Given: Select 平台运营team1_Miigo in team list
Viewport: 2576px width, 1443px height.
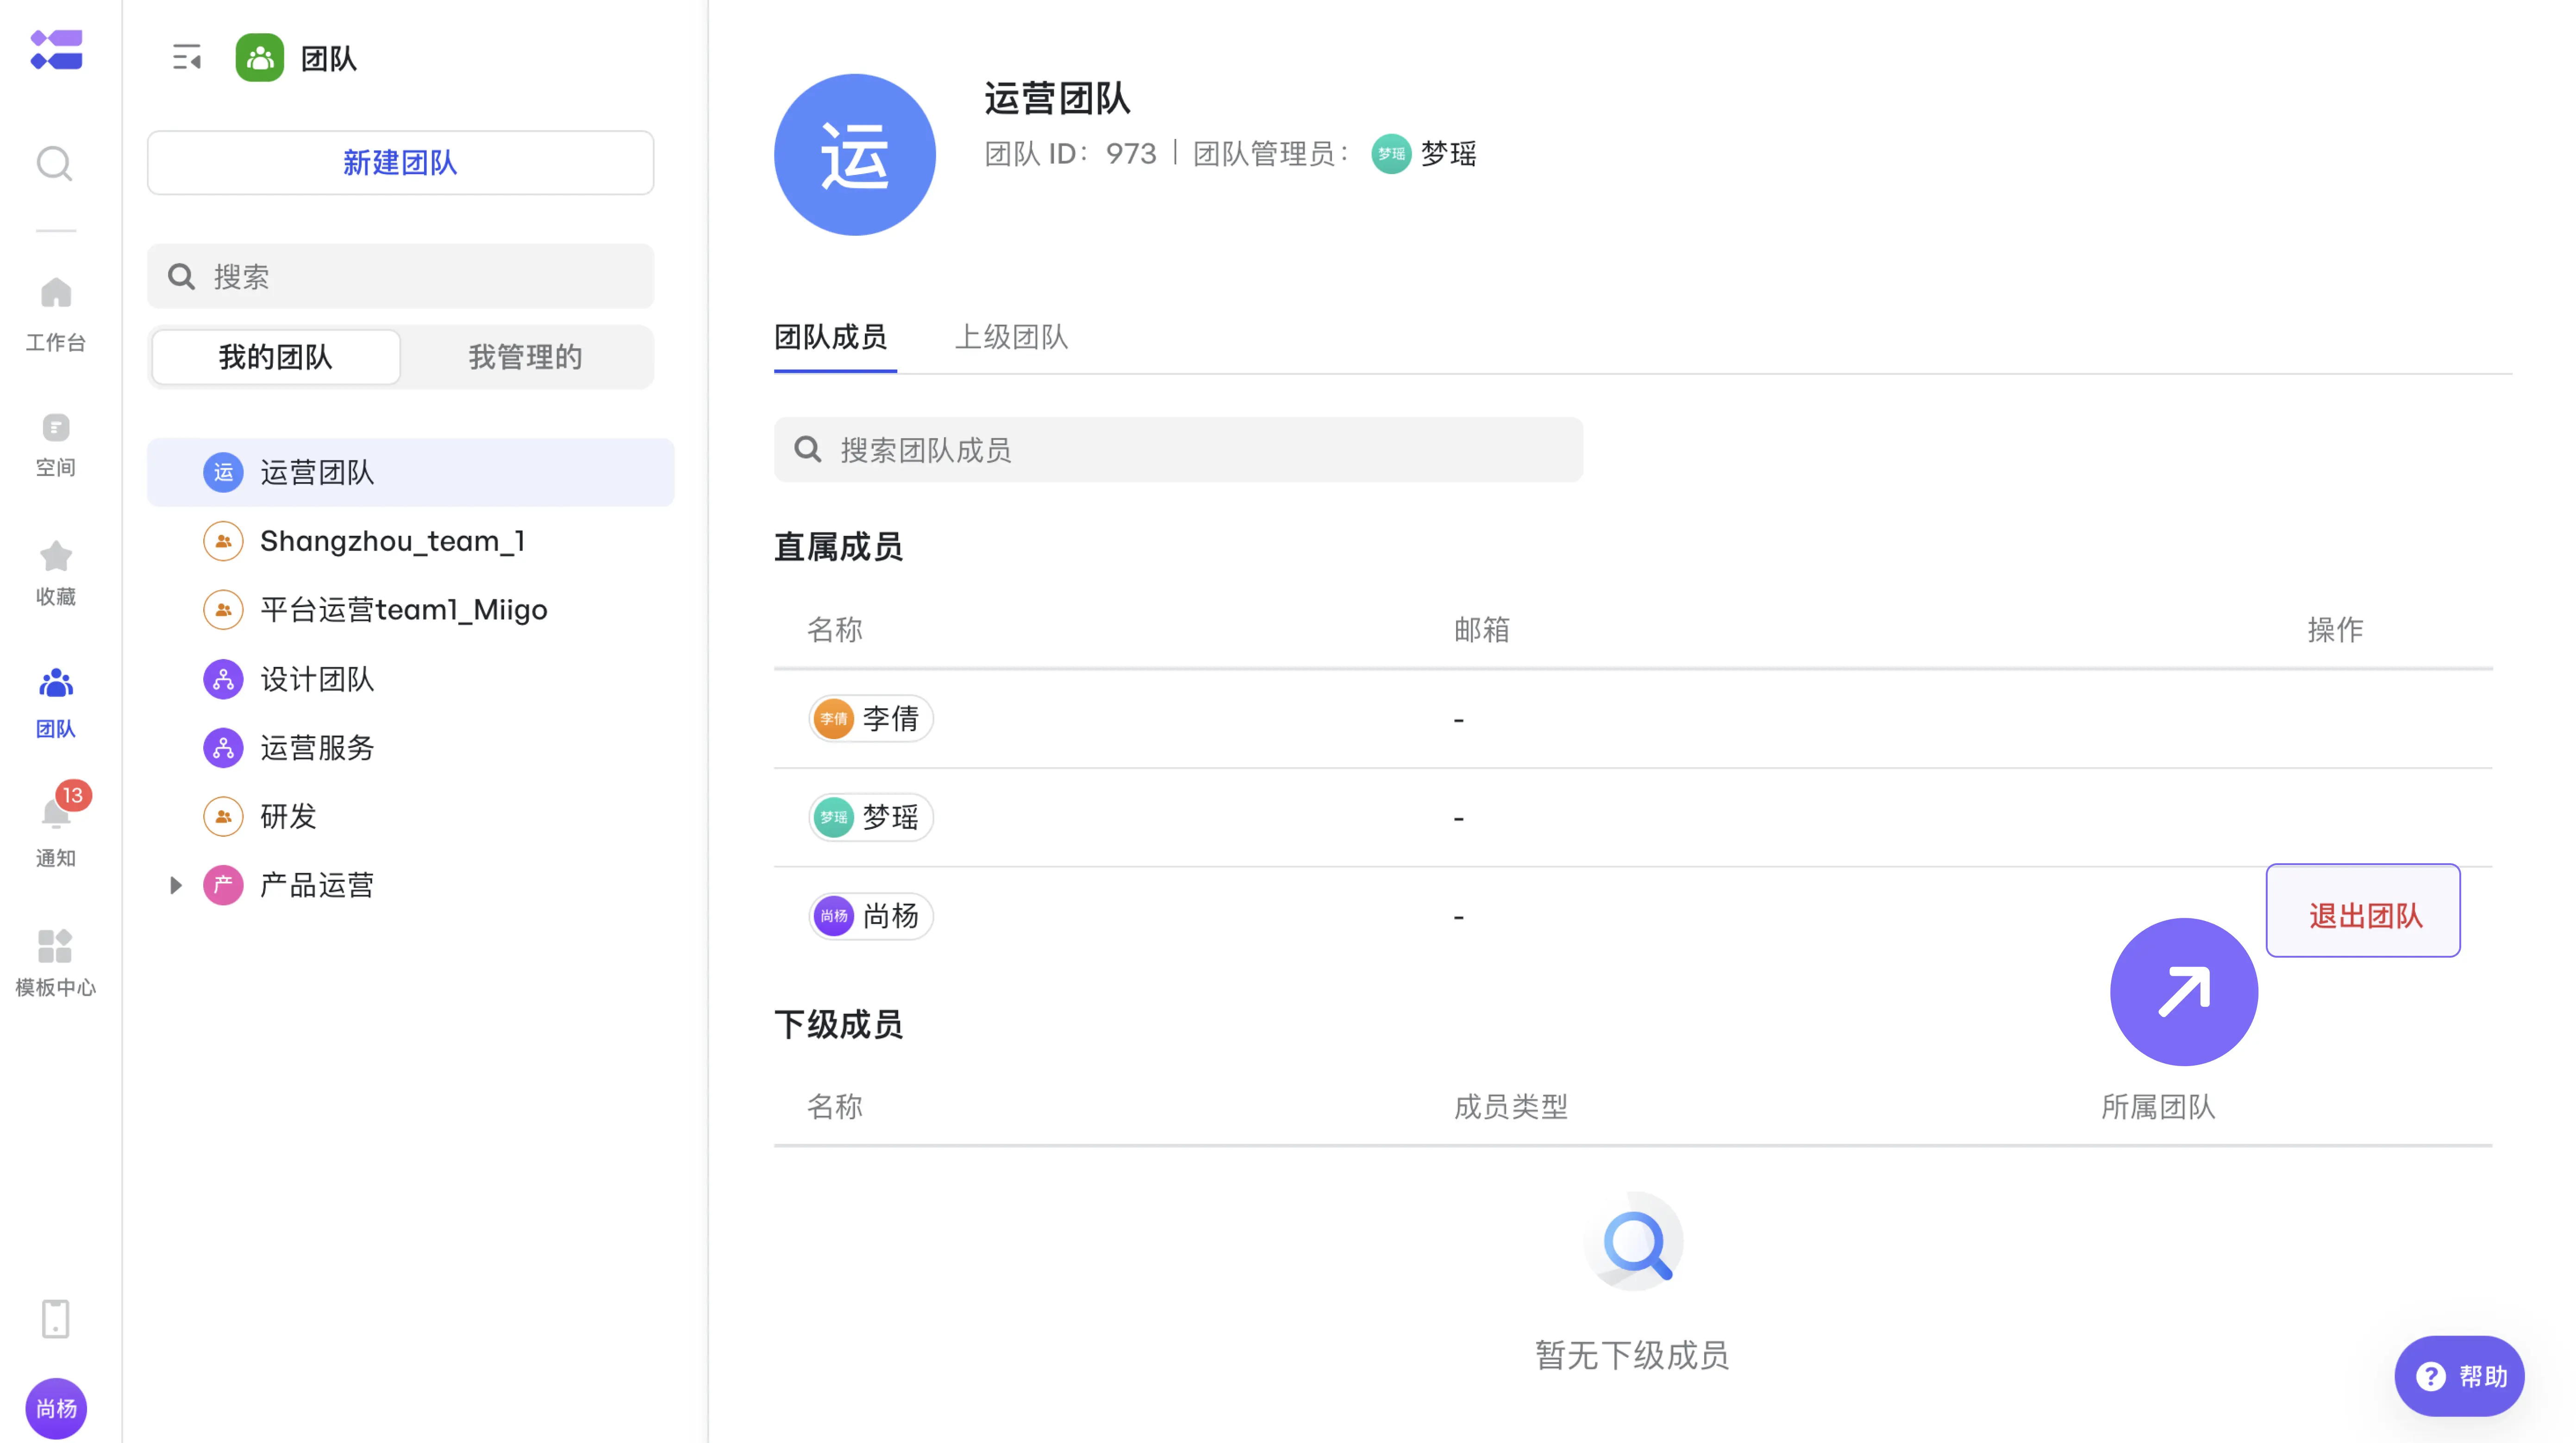Looking at the screenshot, I should click(411, 610).
